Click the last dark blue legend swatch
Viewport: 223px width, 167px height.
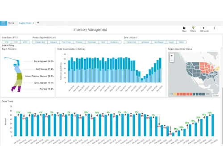tap(203, 94)
